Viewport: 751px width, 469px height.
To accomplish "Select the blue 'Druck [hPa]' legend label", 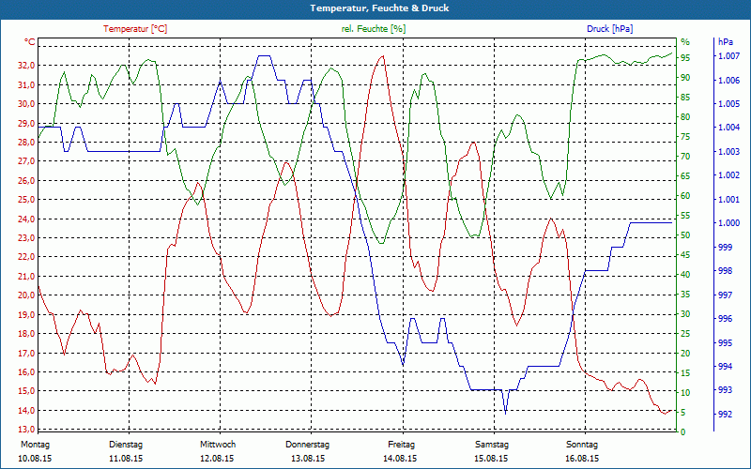I will (609, 29).
